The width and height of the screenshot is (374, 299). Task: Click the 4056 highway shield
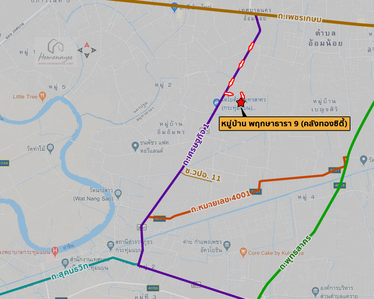153,288
